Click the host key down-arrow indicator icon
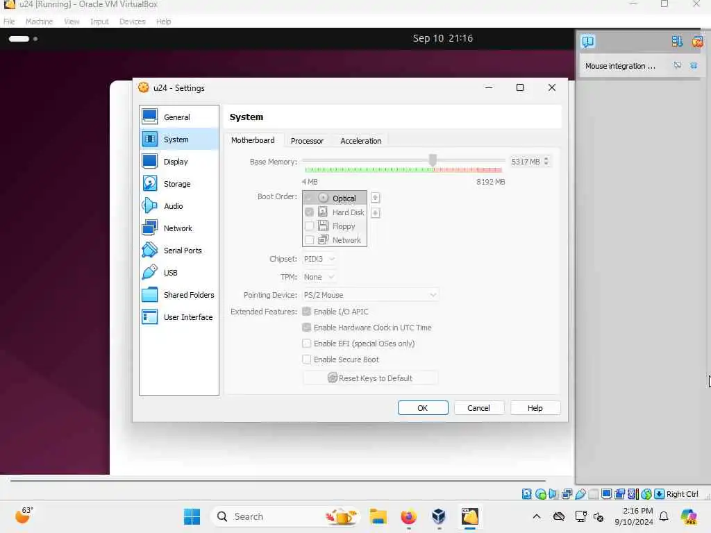The width and height of the screenshot is (711, 533). click(x=660, y=494)
